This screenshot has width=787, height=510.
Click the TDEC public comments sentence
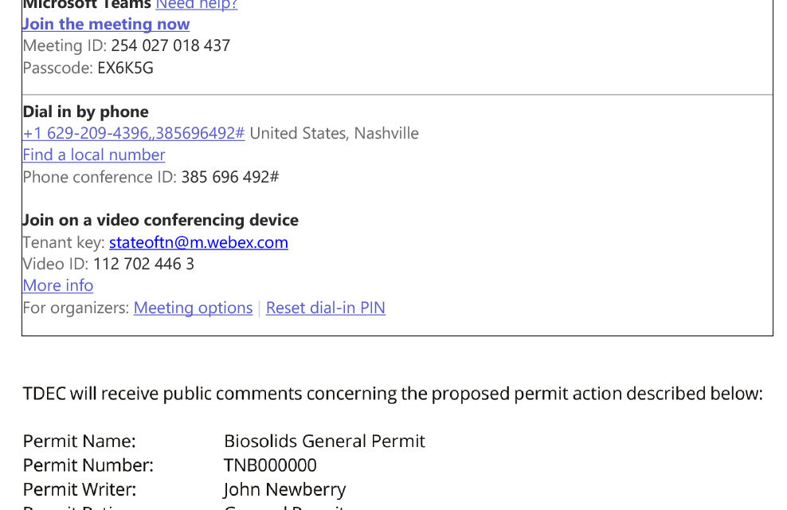[x=393, y=394]
